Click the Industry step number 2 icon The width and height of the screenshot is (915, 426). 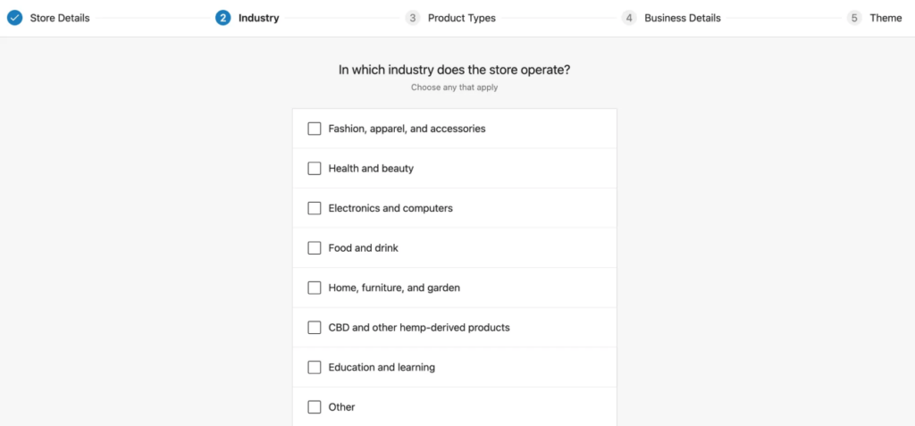(222, 18)
